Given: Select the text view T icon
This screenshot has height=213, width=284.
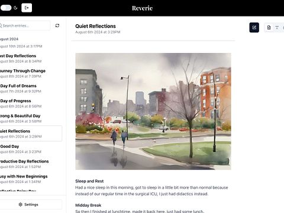Looking at the screenshot, I should 277,28.
